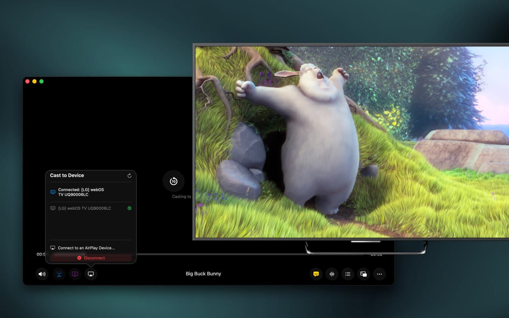Viewport: 509px width, 318px height.
Task: Toggle mute using the speaker control
Action: [42, 274]
